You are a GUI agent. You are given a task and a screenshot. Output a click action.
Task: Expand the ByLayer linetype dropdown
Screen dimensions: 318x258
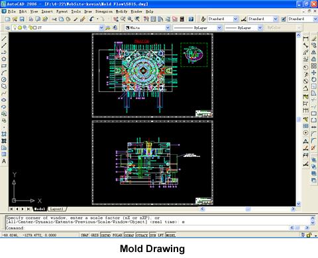tap(197, 28)
